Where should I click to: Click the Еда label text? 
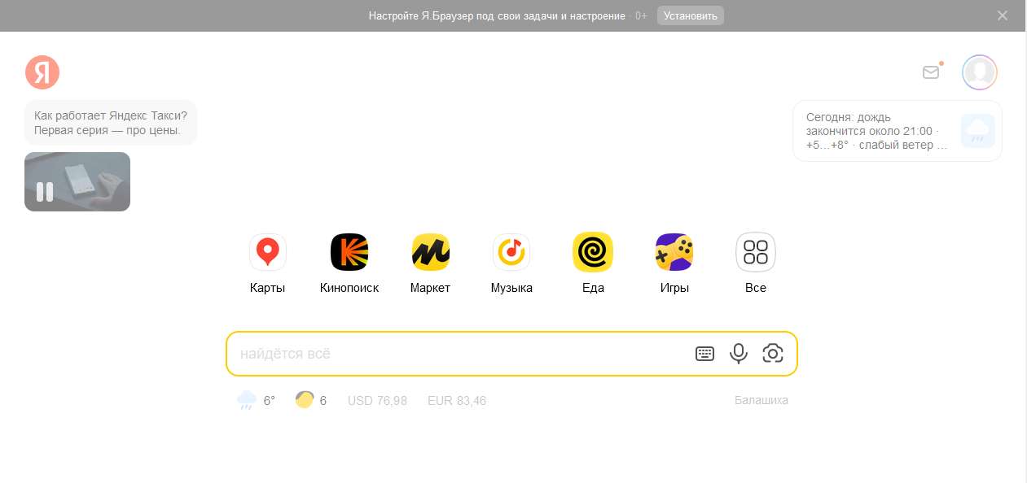tap(593, 288)
